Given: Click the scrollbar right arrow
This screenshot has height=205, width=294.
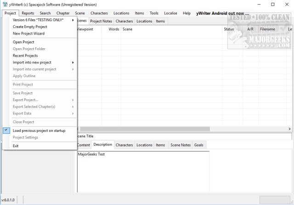Looking at the screenshot, I should (289, 129).
